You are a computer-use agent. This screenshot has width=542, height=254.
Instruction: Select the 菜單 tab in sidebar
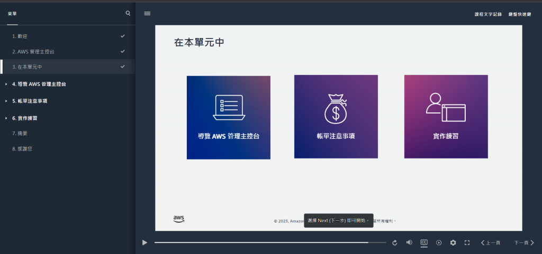pos(12,14)
